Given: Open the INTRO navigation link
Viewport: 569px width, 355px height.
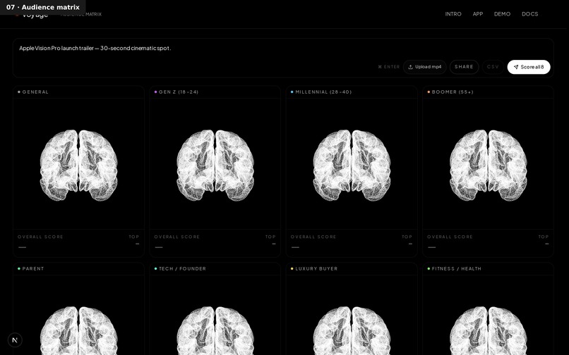Looking at the screenshot, I should point(453,14).
